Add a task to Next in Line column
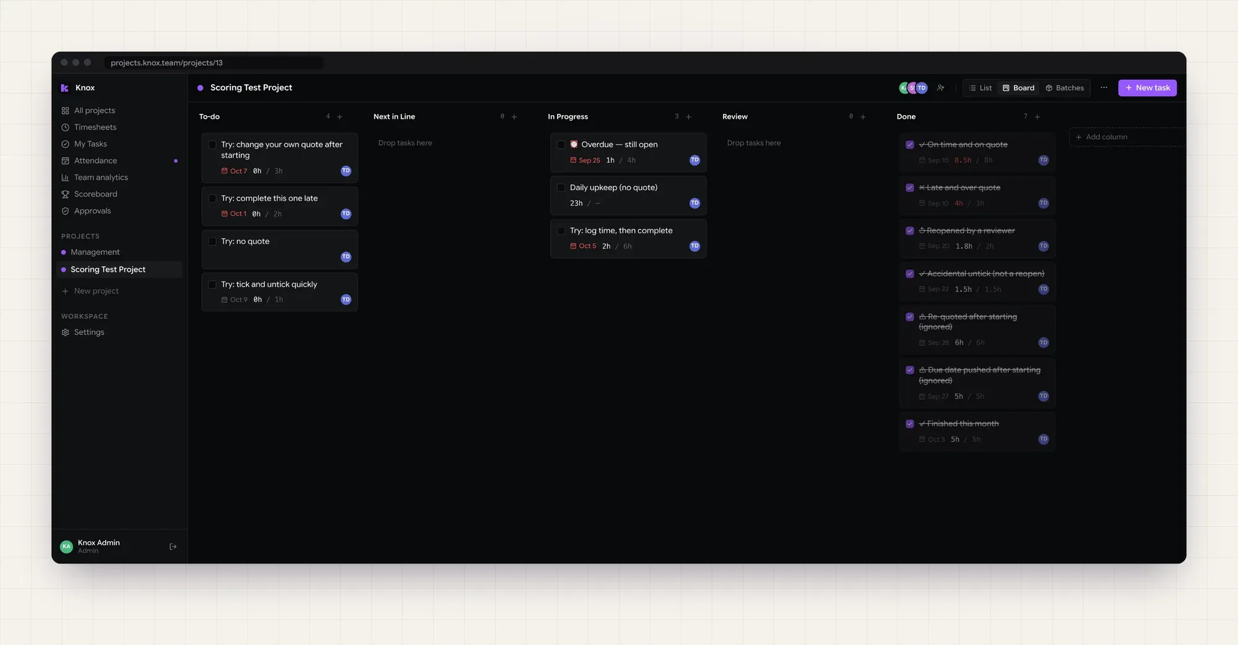The height and width of the screenshot is (645, 1238). [514, 117]
